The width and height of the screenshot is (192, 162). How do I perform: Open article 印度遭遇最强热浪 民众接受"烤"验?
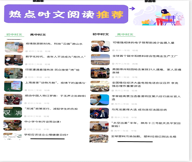52,70
